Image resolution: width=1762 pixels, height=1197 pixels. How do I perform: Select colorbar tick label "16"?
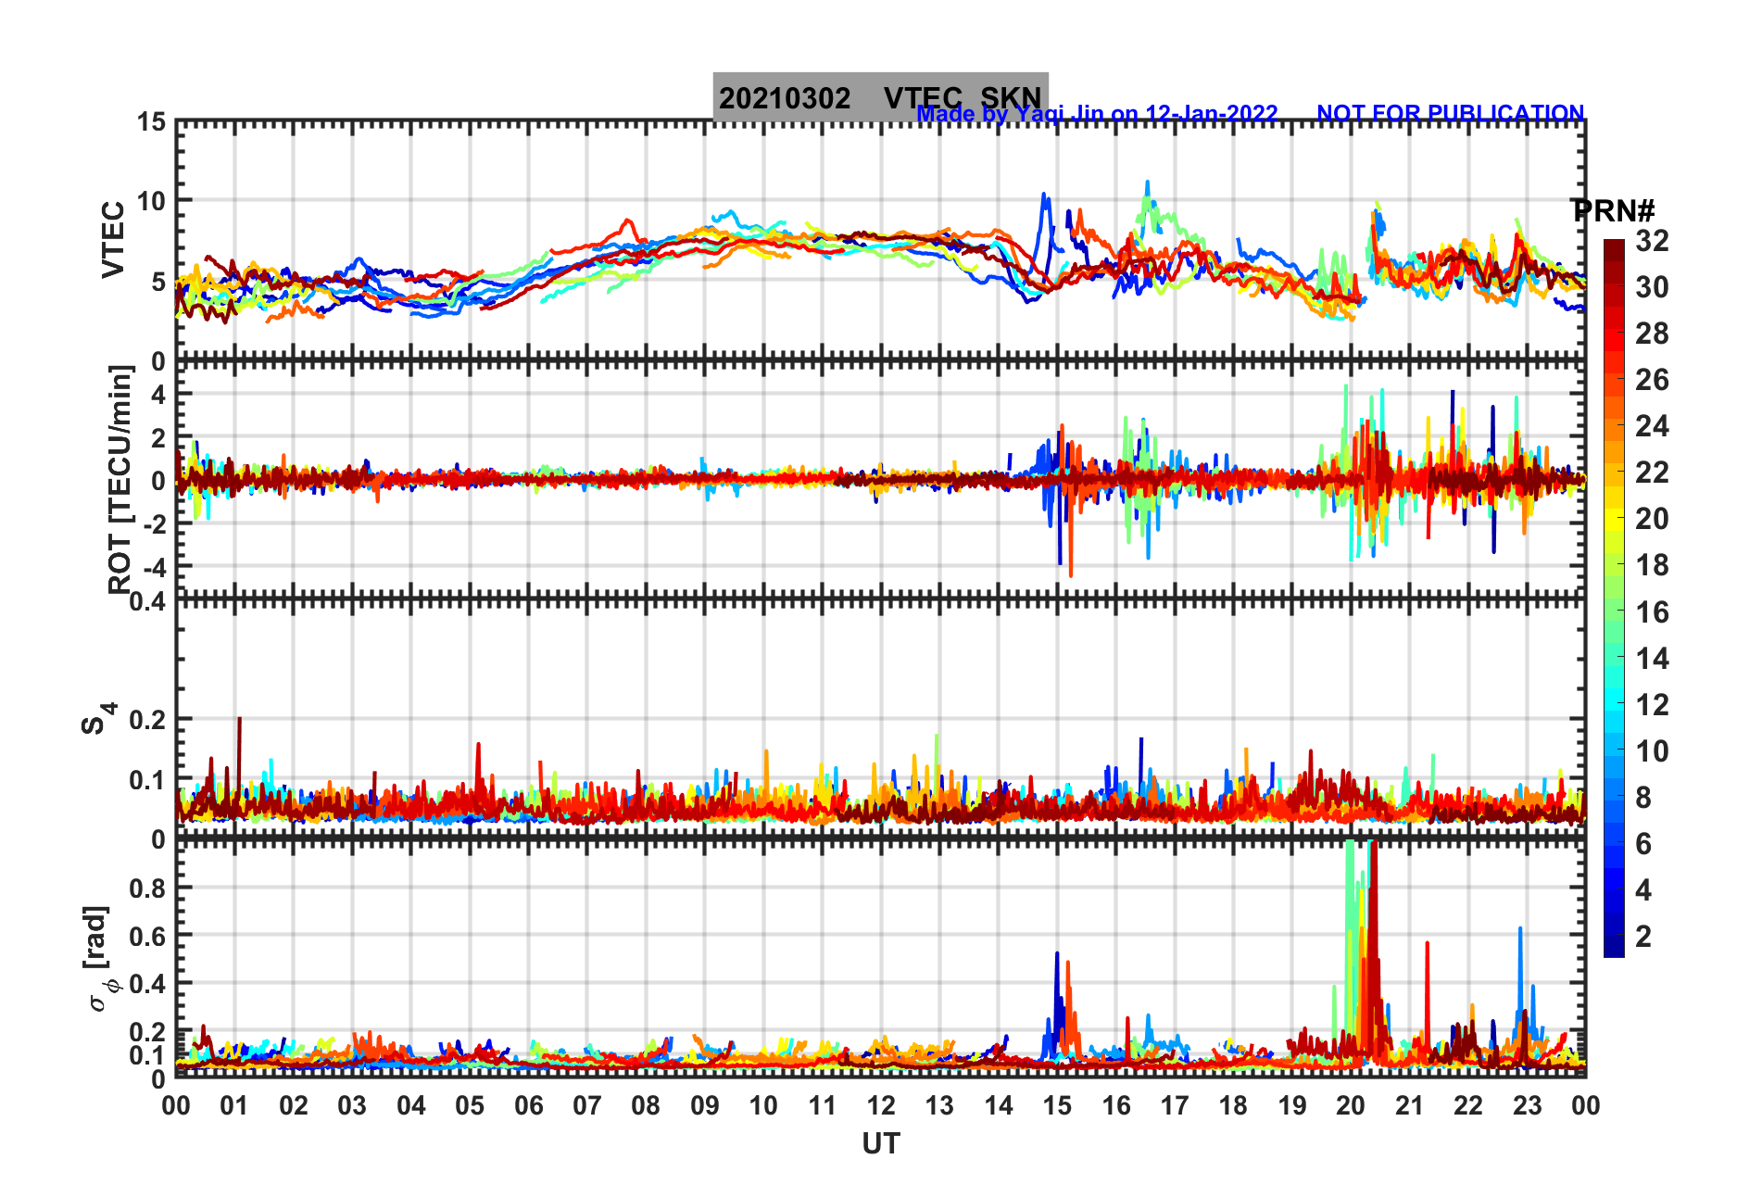(x=1652, y=612)
